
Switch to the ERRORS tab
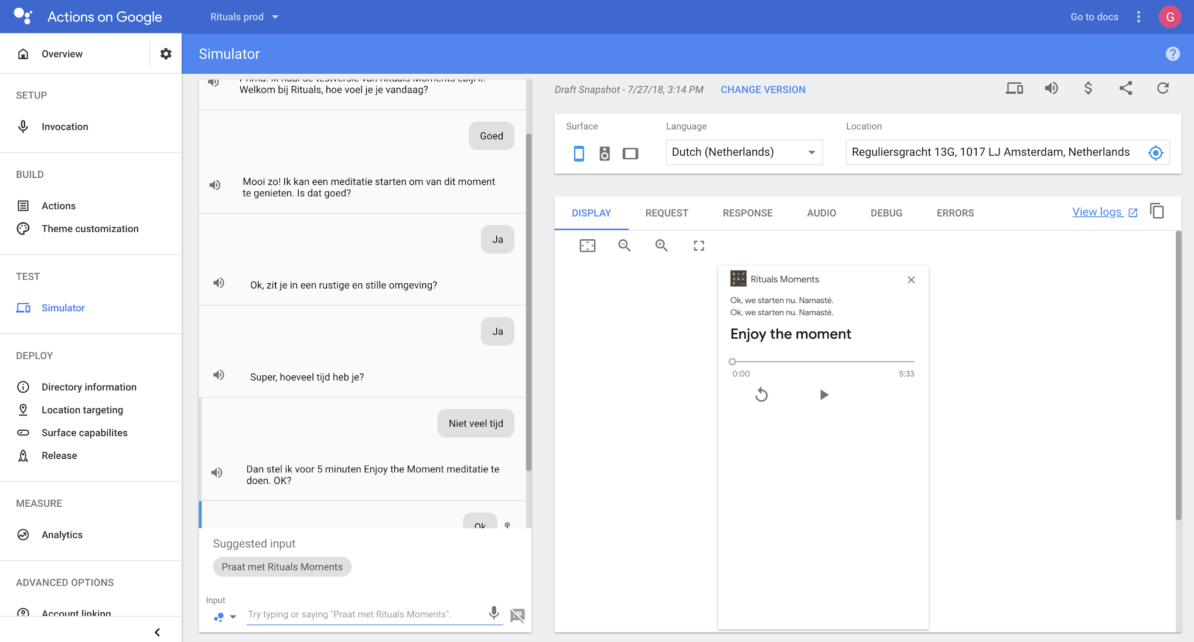click(955, 213)
